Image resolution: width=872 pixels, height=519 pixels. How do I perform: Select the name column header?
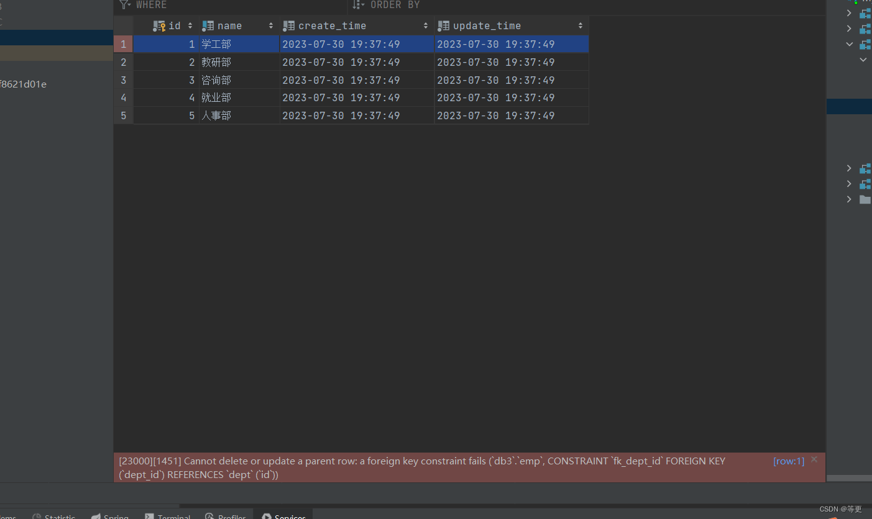click(239, 26)
